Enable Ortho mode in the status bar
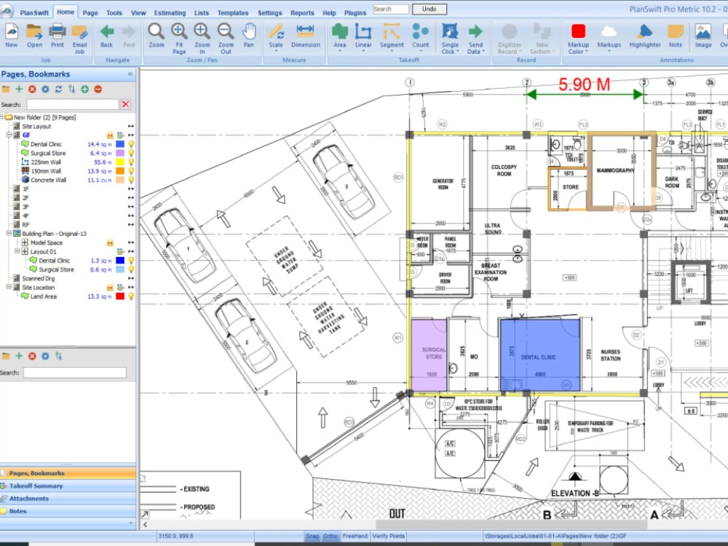The image size is (728, 546). [331, 535]
